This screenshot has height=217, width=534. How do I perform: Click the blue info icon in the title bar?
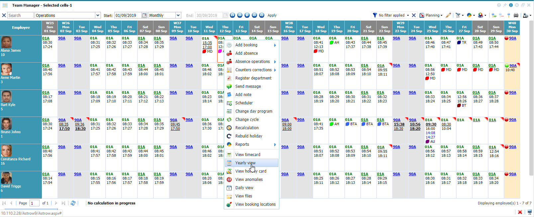[x=511, y=5]
